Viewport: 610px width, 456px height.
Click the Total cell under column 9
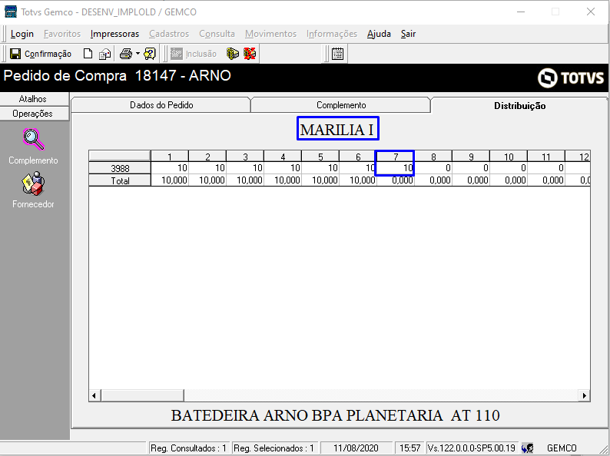click(471, 180)
